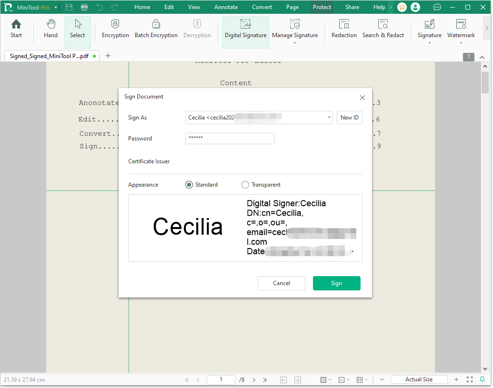Screen dimensions: 493x388
Task: Switch to the Annotate menu
Action: pos(226,7)
